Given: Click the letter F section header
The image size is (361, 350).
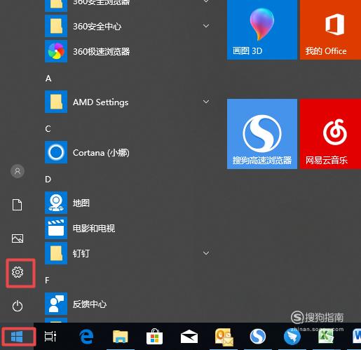Looking at the screenshot, I should [47, 280].
